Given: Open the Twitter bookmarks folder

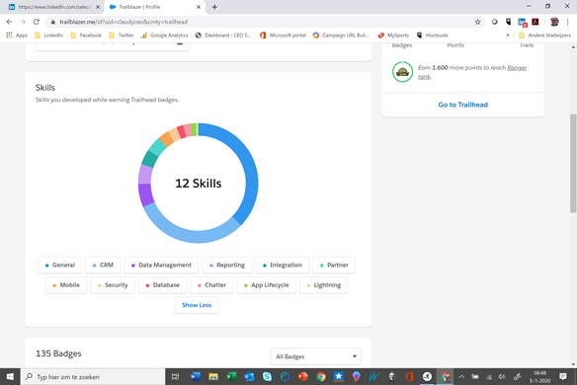Looking at the screenshot, I should pyautogui.click(x=122, y=36).
